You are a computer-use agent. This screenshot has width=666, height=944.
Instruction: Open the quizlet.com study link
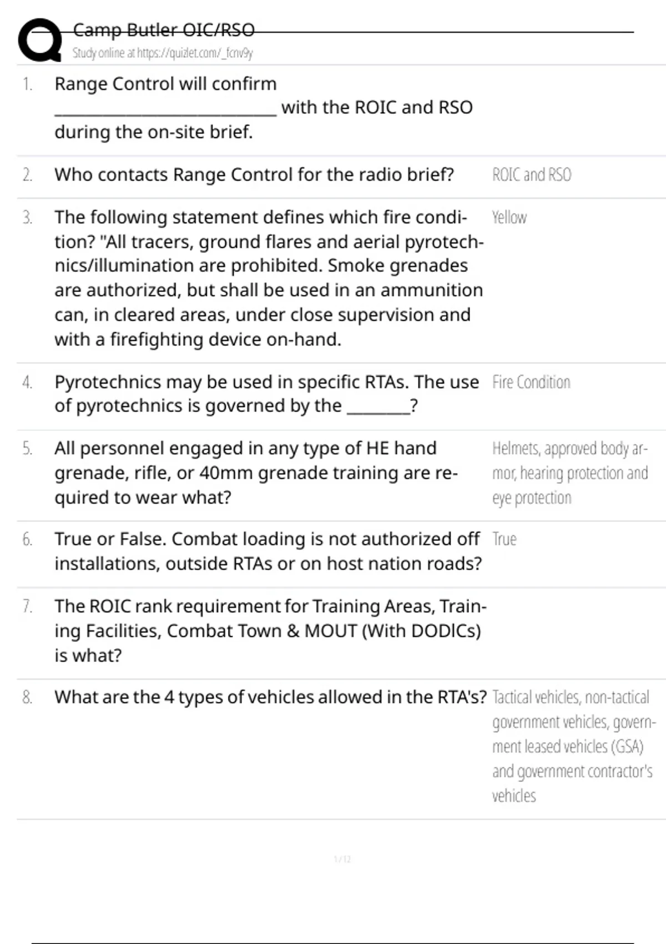pyautogui.click(x=163, y=53)
